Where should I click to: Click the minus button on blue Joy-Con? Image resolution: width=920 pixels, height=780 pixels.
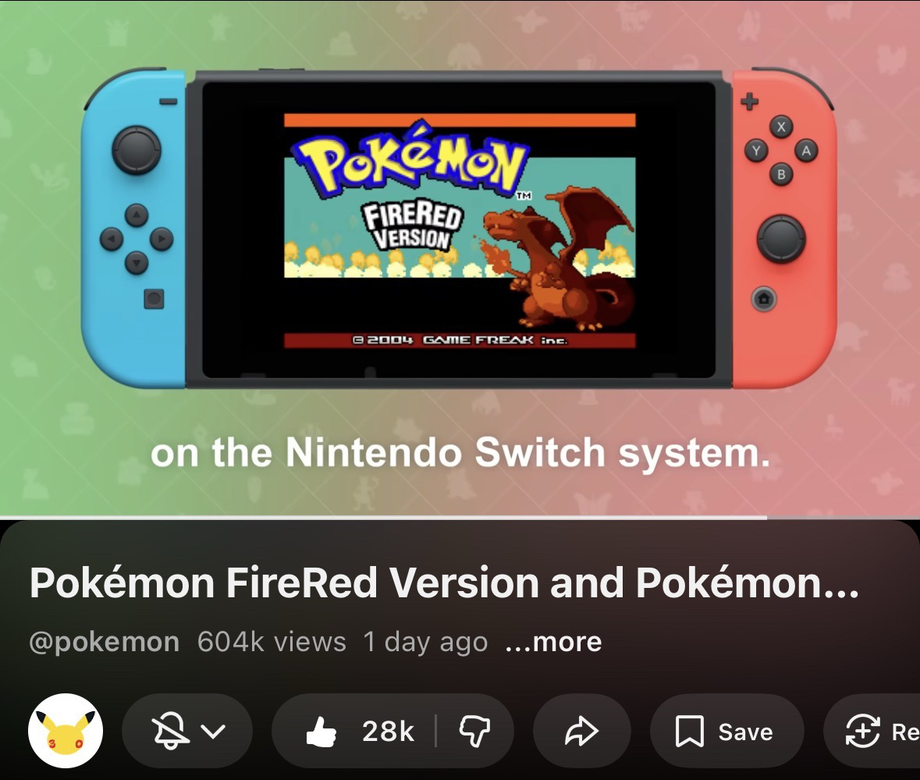click(169, 102)
